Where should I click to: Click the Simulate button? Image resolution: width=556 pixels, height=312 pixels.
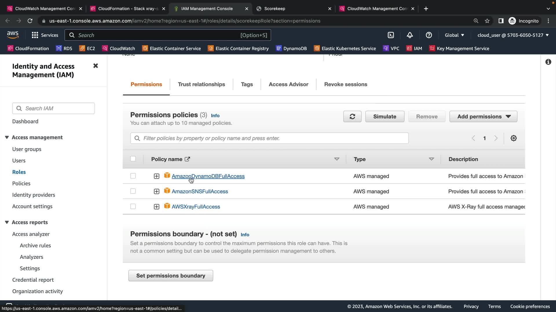point(385,116)
